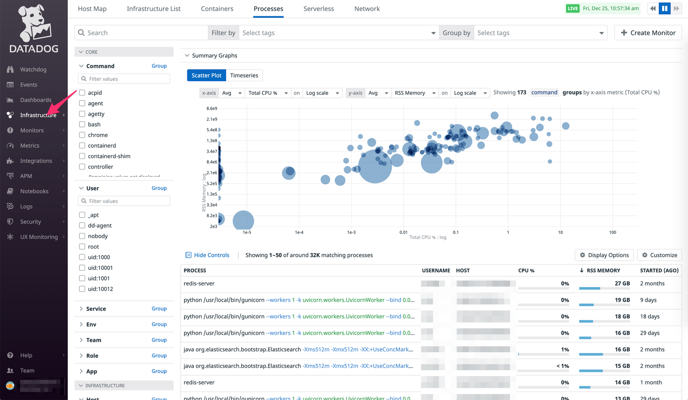Image resolution: width=688 pixels, height=400 pixels.
Task: Click the Create Monitor button
Action: 648,32
